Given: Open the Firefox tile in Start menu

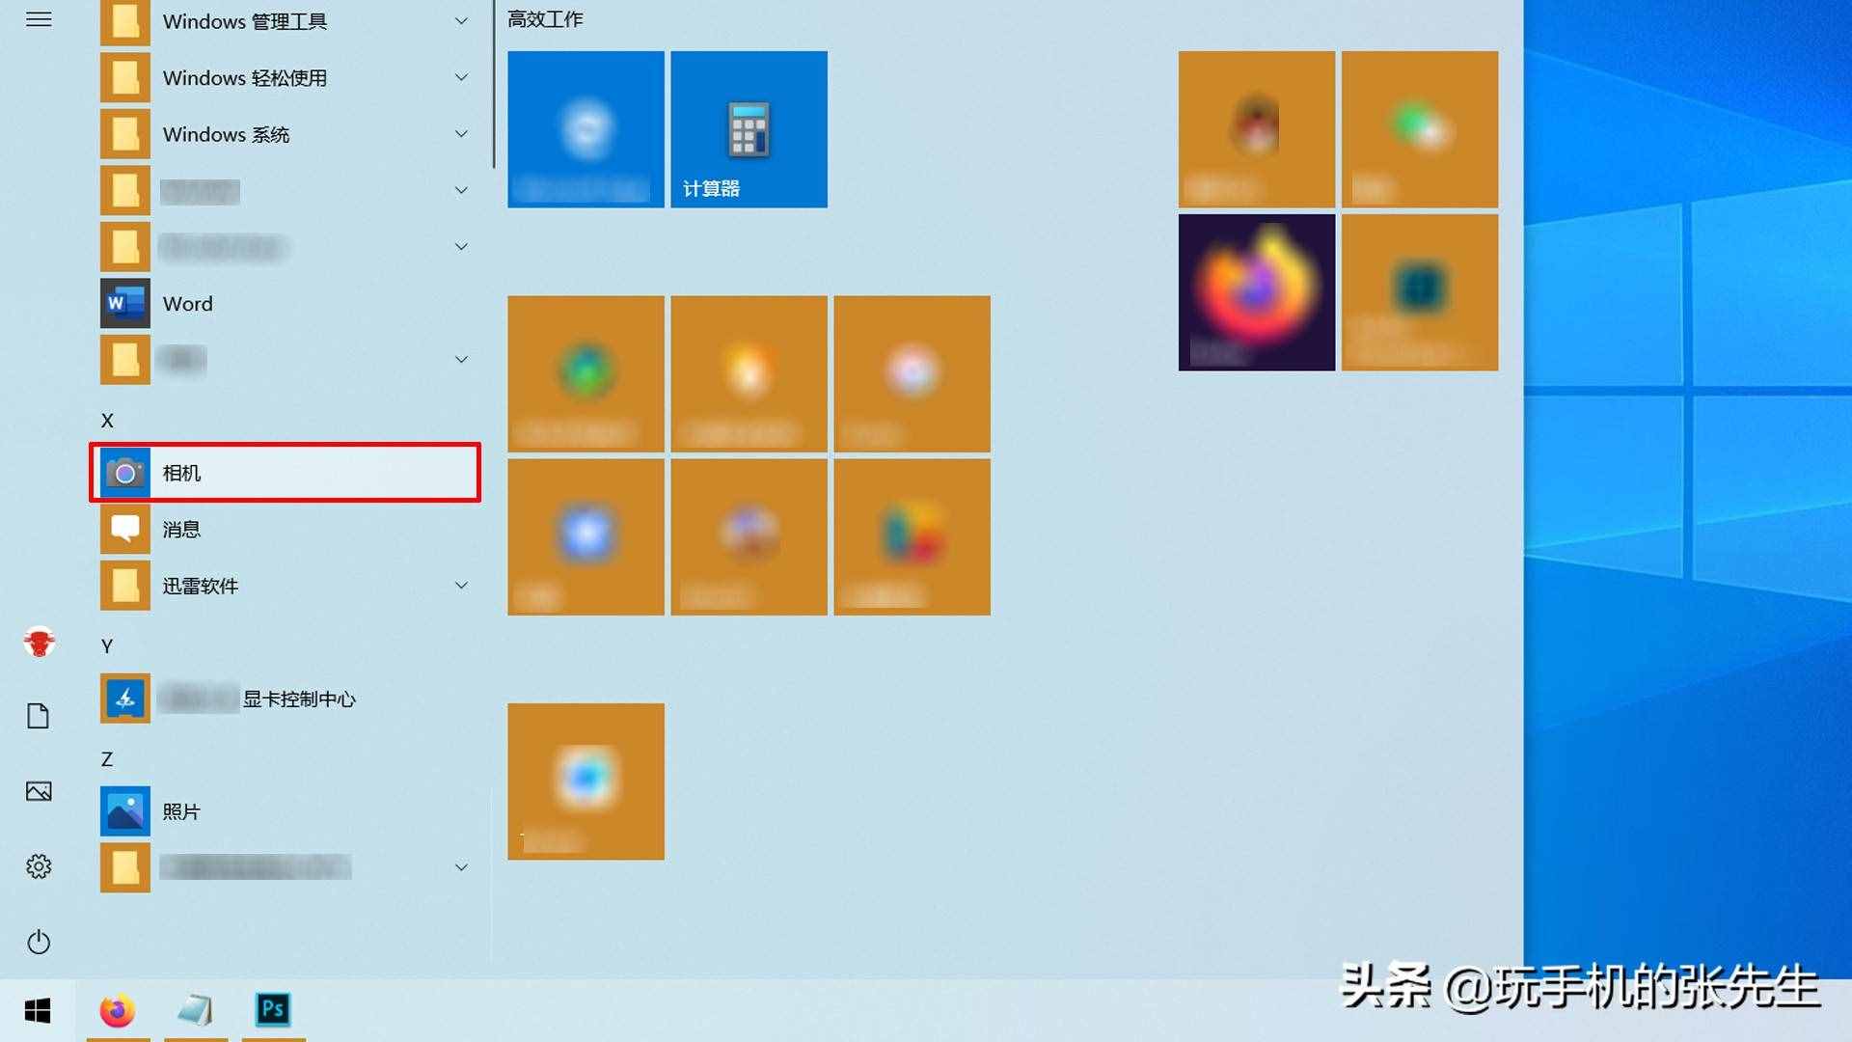Looking at the screenshot, I should pyautogui.click(x=1258, y=292).
